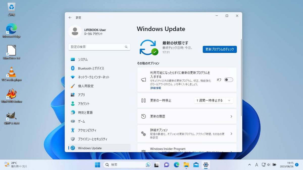Open 詳細オプション advanced options
Screen dimensions: 303x170
(x=187, y=133)
